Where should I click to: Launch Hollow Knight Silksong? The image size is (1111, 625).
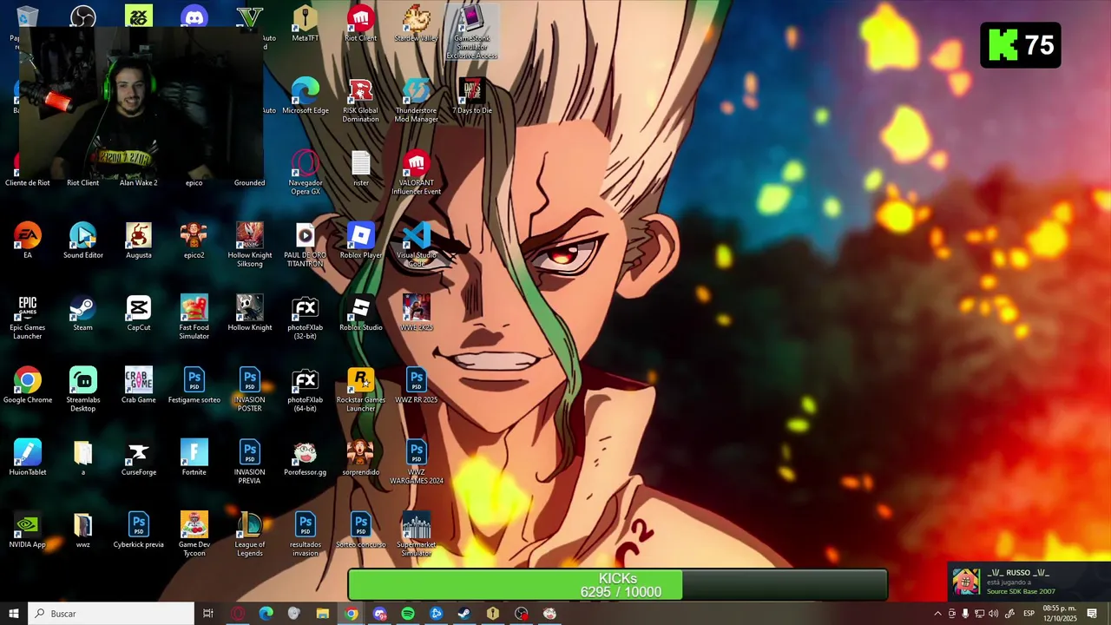coord(250,245)
